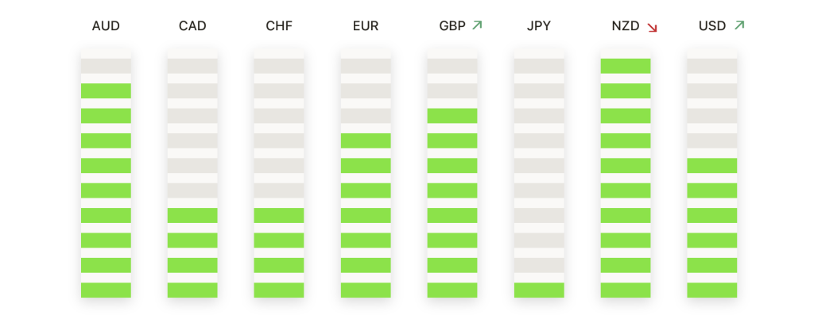Select the topmost green segment in GBP meter
814x323 pixels.
coord(452,116)
